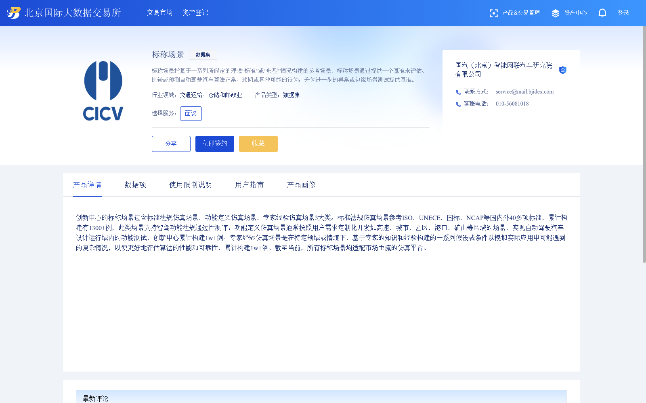Click the phone number 010-56081018
This screenshot has width=646, height=403.
(x=512, y=104)
